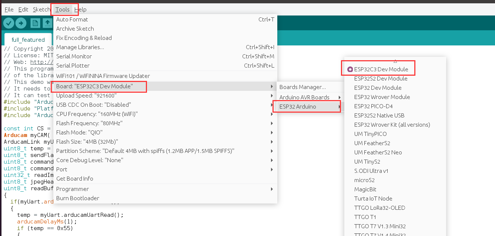This screenshot has height=236, width=495.
Task: Select UM FeatherS2 Neo board
Action: coord(395,152)
